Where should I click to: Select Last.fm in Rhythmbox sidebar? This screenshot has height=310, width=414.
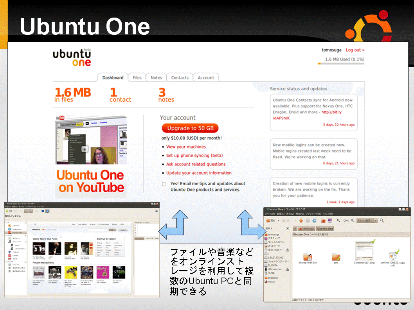click(13, 256)
